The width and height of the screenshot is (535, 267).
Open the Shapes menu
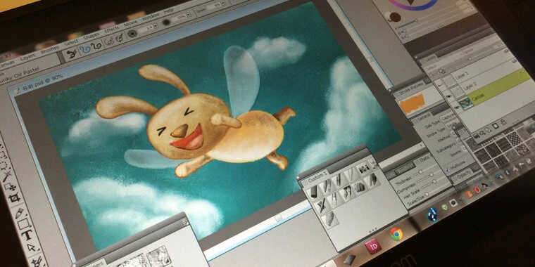click(x=91, y=35)
